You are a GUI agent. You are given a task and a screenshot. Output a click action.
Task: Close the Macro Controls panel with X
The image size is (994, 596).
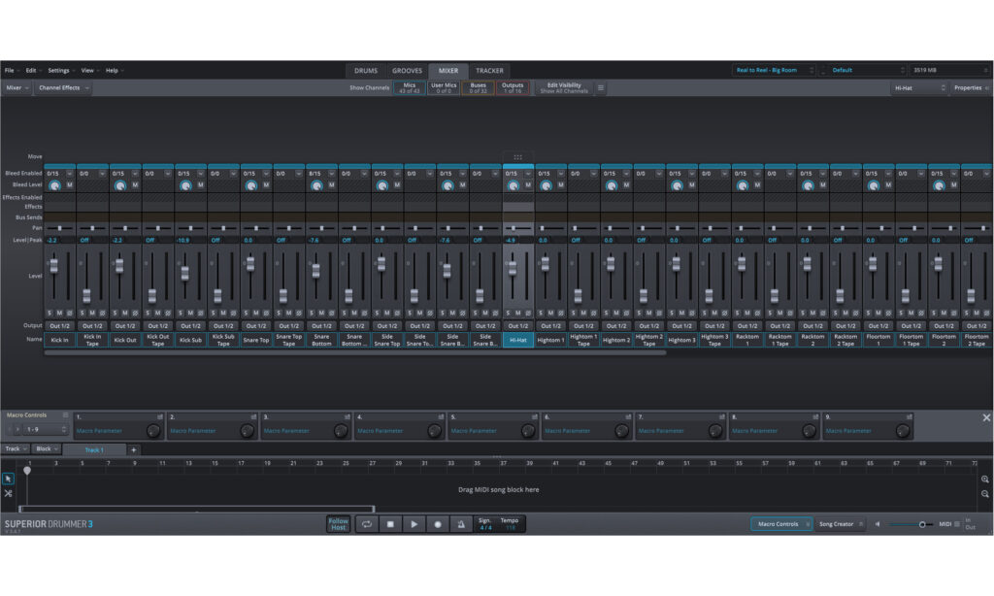point(986,417)
